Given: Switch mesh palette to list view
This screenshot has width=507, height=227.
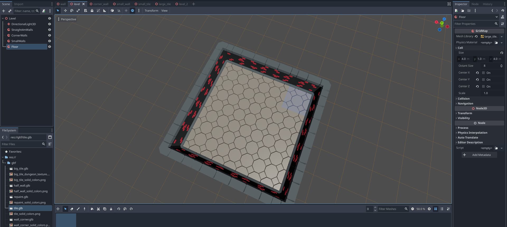Looking at the screenshot, I should [x=442, y=209].
